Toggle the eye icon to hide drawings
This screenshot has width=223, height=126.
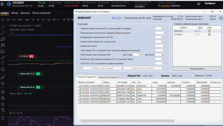click(x=3, y=110)
